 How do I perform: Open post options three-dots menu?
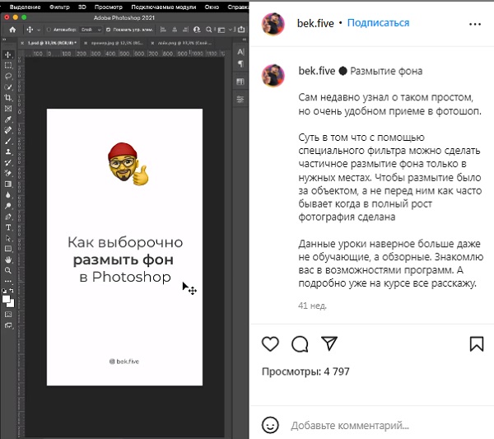point(475,24)
